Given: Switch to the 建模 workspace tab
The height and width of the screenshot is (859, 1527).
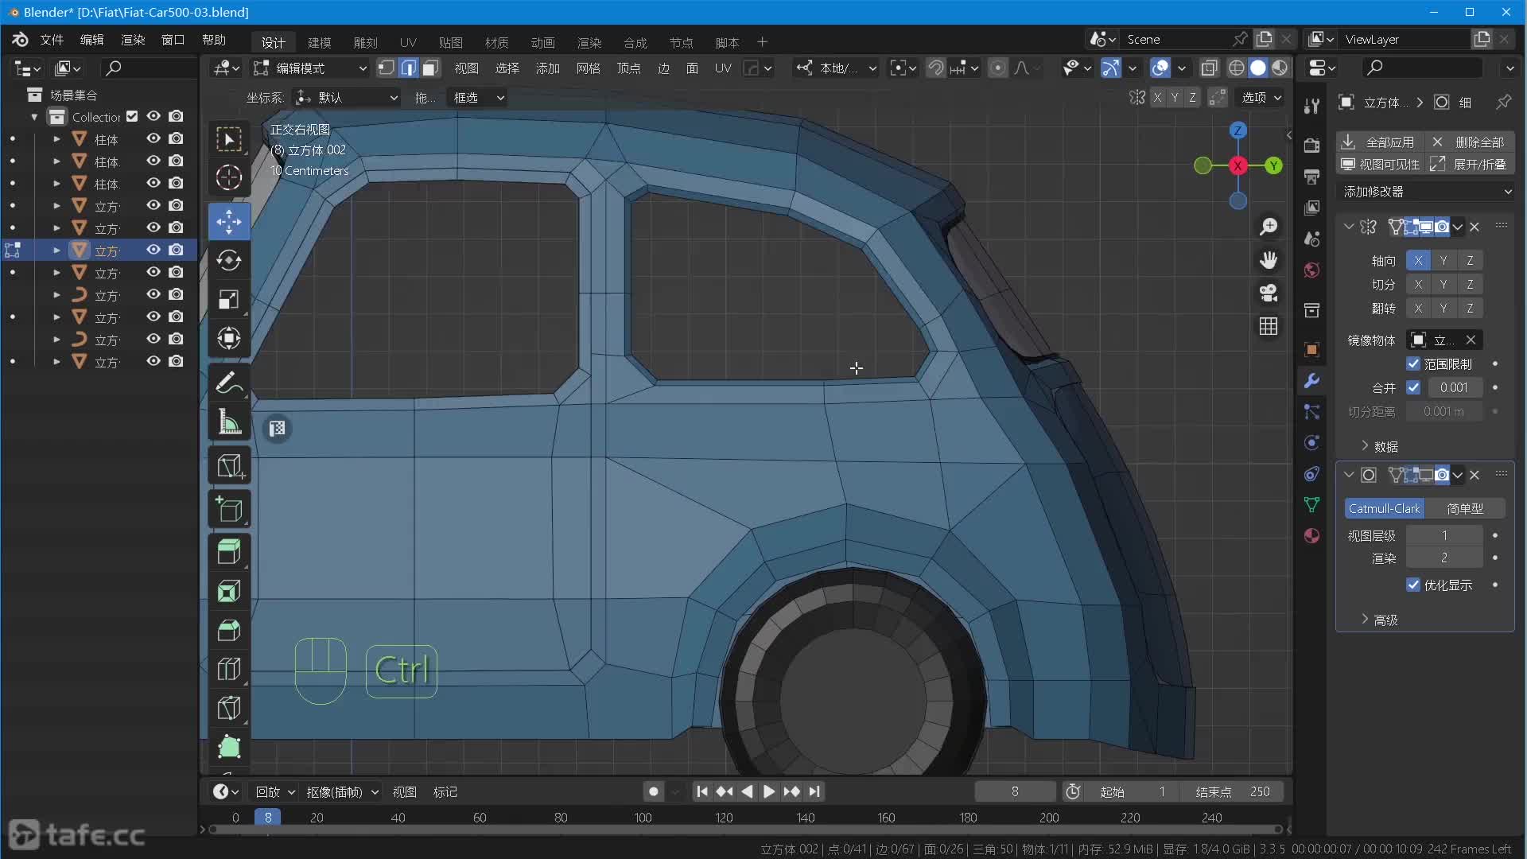Looking at the screenshot, I should click(319, 42).
